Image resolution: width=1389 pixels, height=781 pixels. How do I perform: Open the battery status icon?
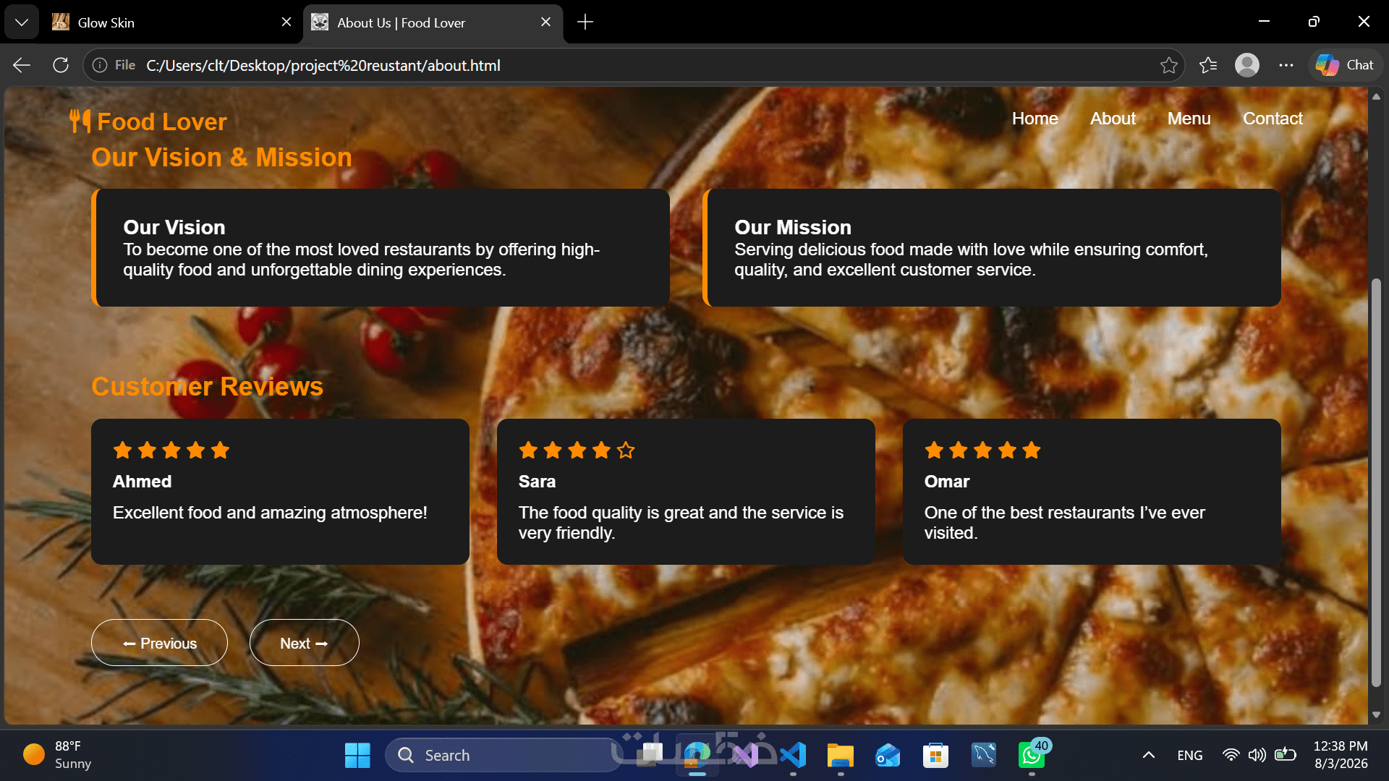(1285, 755)
